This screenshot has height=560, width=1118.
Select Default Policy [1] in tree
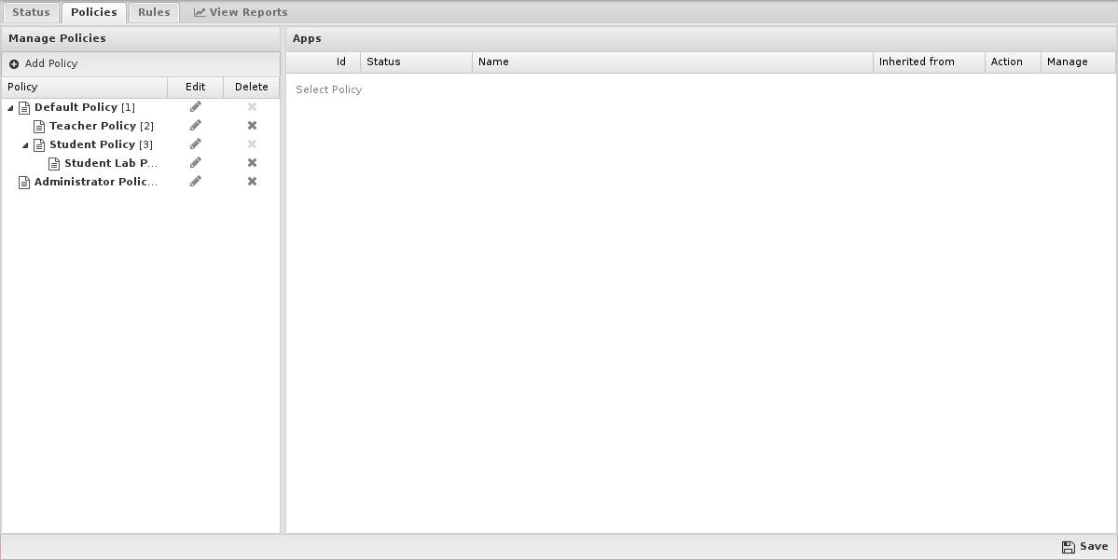[x=84, y=107]
